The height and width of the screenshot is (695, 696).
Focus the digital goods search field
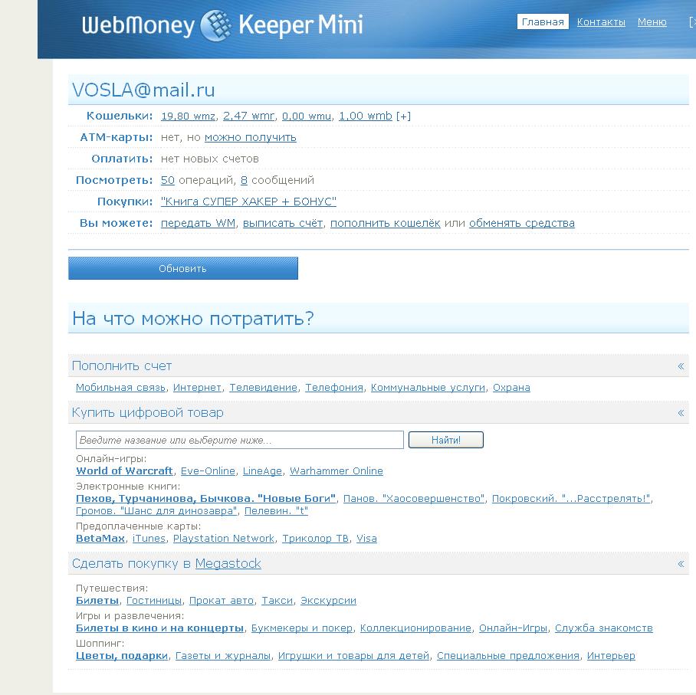(240, 440)
